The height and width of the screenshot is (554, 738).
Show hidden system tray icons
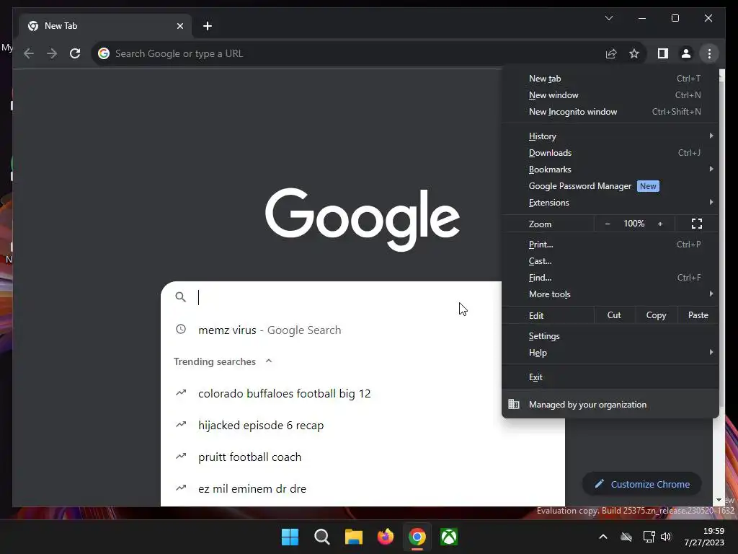pyautogui.click(x=603, y=537)
